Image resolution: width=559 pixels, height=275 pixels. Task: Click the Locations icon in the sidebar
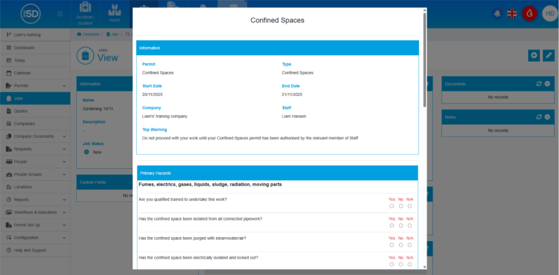[9, 187]
